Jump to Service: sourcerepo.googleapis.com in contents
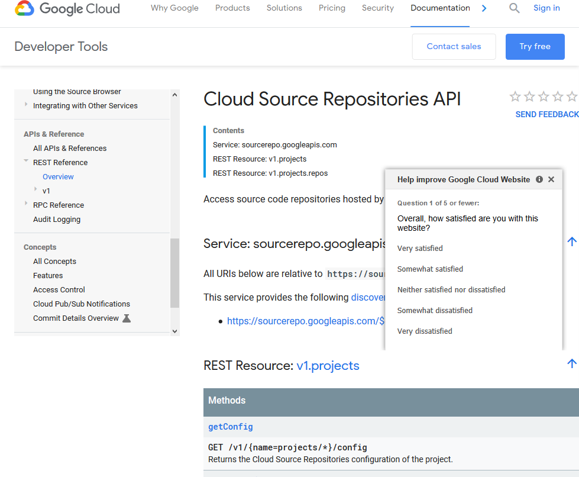The width and height of the screenshot is (579, 477). coord(274,145)
